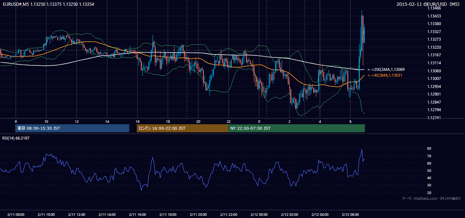The image size is (465, 218).
Task: Click price axis label 1.12901
Action: pyautogui.click(x=435, y=94)
